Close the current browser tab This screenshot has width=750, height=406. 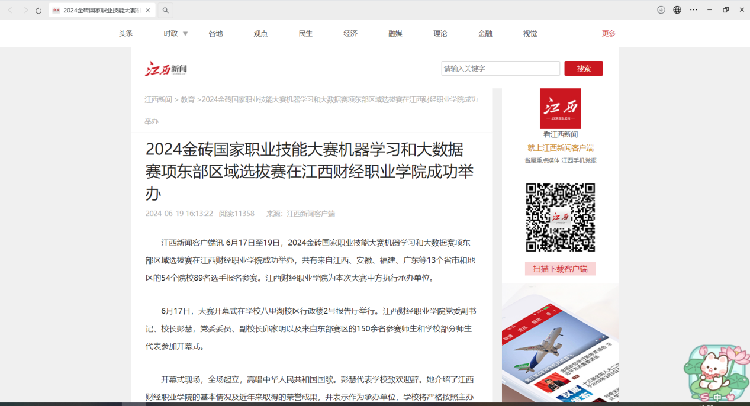[148, 10]
